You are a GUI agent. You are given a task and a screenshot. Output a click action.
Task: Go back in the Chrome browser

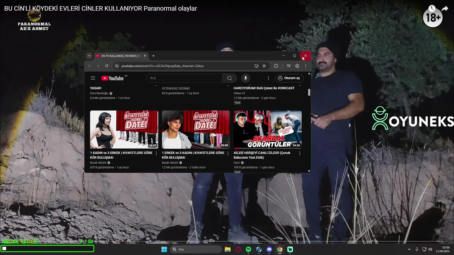click(x=90, y=66)
